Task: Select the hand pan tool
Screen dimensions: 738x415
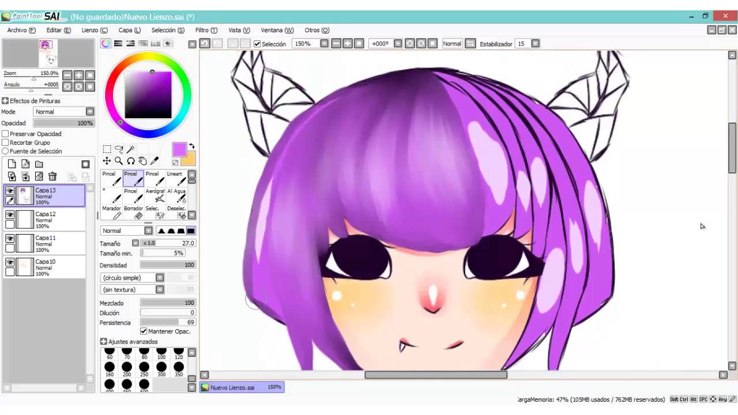Action: tap(142, 161)
